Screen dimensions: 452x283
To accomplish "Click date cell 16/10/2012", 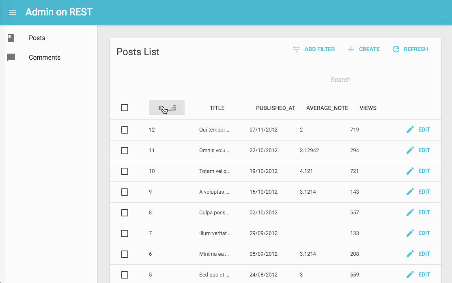I will [x=263, y=192].
